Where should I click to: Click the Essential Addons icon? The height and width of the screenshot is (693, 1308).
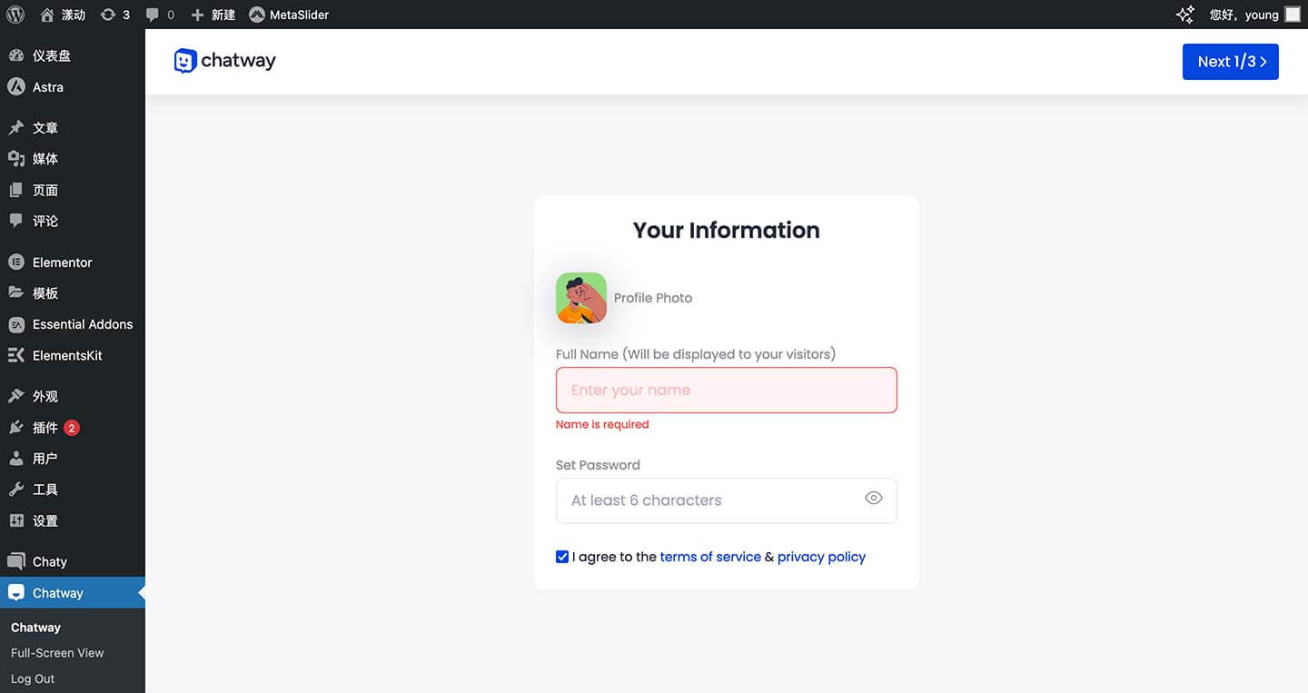[x=15, y=324]
